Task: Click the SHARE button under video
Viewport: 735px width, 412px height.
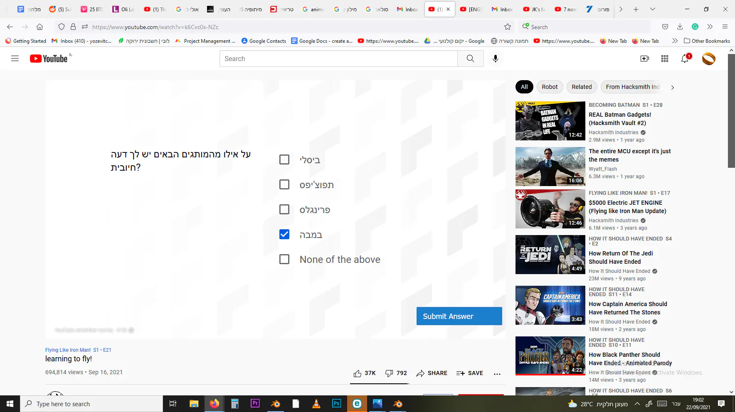Action: click(x=432, y=373)
